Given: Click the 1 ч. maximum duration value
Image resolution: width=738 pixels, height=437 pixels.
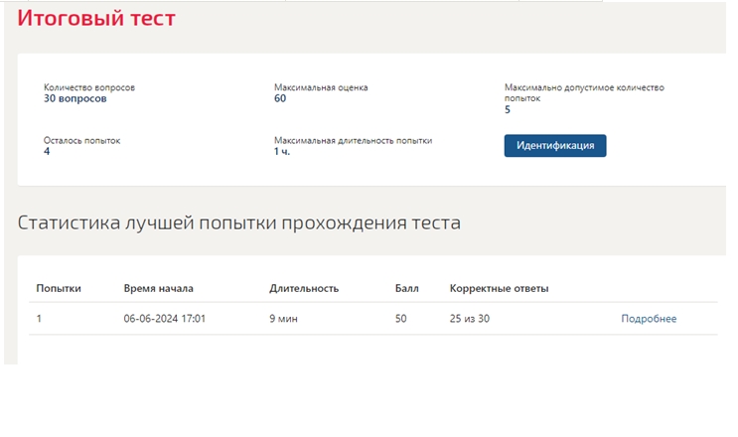Looking at the screenshot, I should (282, 152).
